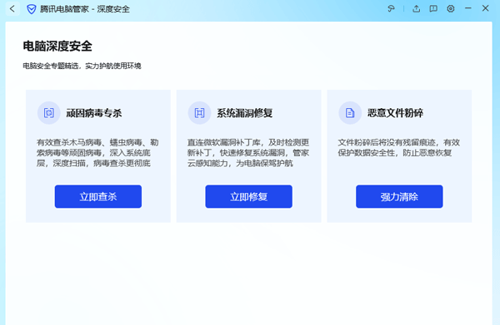Click the 恶意文件粉碎 file icon
The width and height of the screenshot is (500, 325).
[350, 113]
